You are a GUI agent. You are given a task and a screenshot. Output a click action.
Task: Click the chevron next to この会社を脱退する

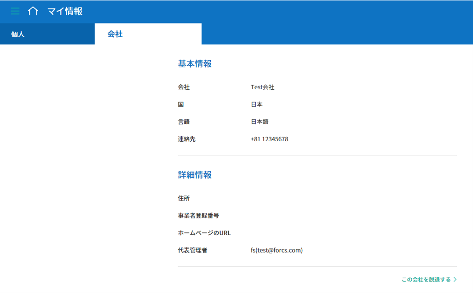pos(455,280)
